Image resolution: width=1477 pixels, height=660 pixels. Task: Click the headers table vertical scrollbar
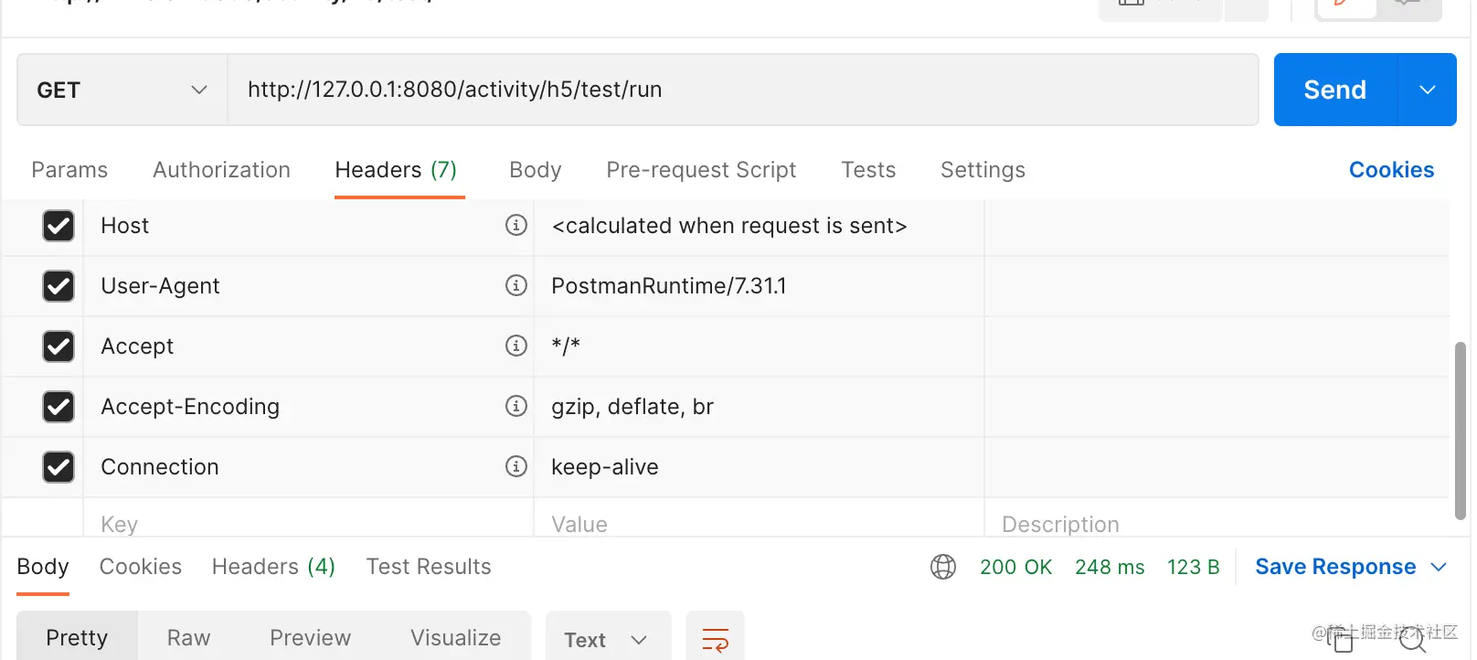tap(1460, 430)
